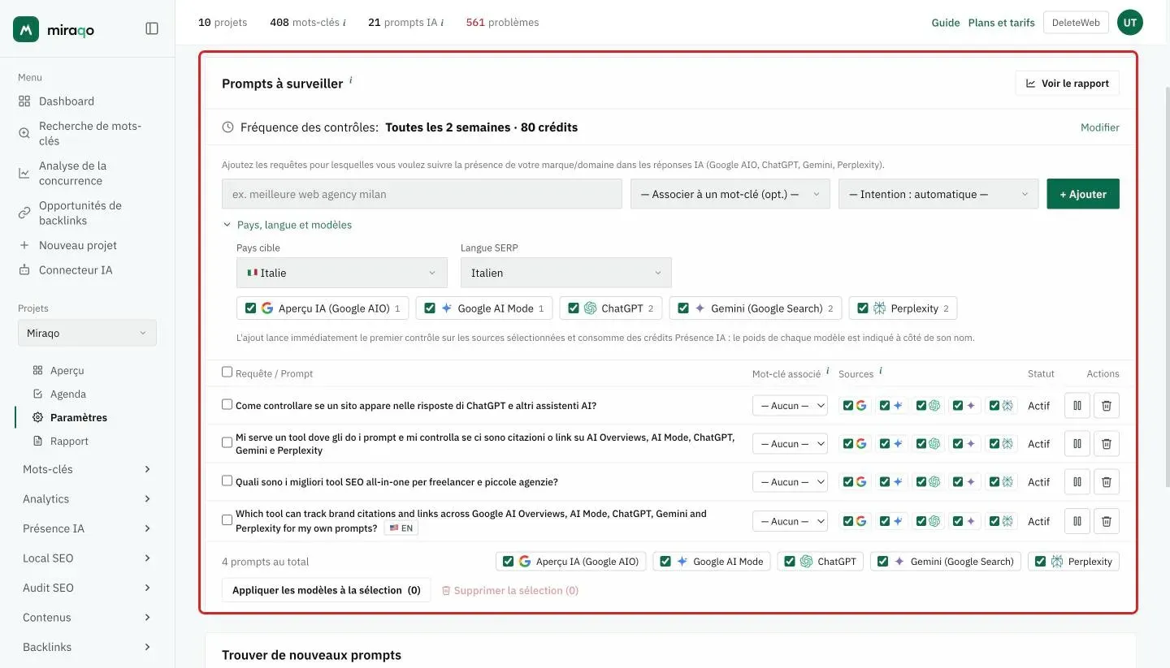This screenshot has width=1170, height=668.
Task: Expand the Présence IA sidebar section
Action: 87,528
